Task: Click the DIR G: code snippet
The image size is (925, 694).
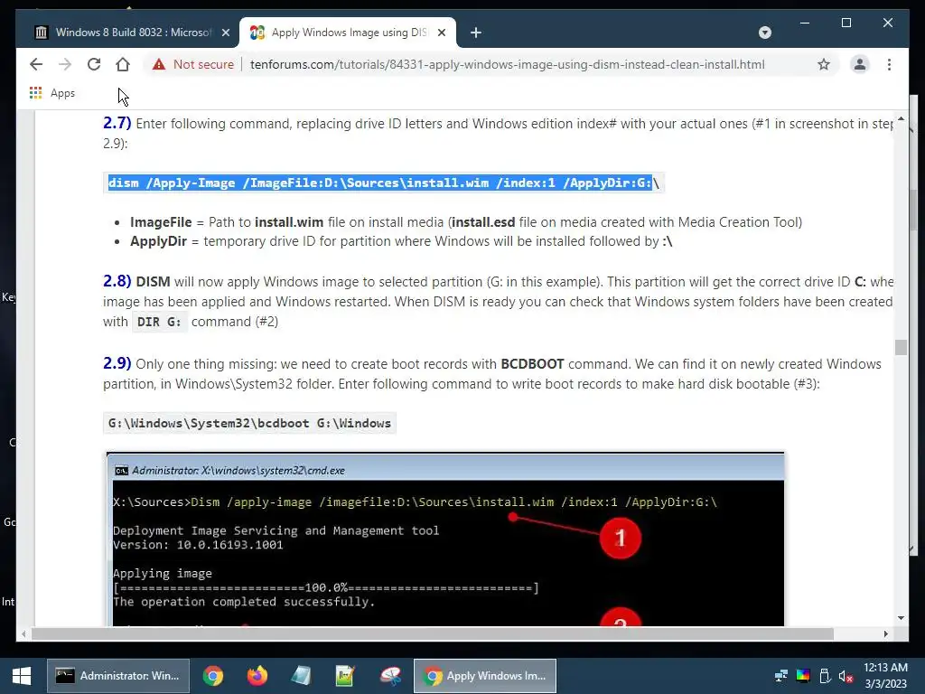Action: [x=159, y=322]
